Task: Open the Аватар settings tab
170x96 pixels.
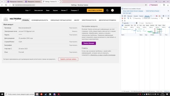Action: pos(76,20)
